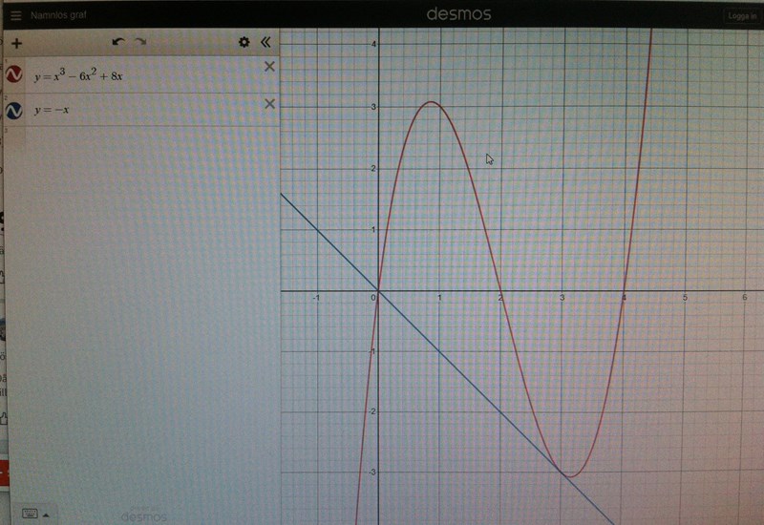Click the empty third expression row
The image size is (764, 525).
click(x=143, y=143)
